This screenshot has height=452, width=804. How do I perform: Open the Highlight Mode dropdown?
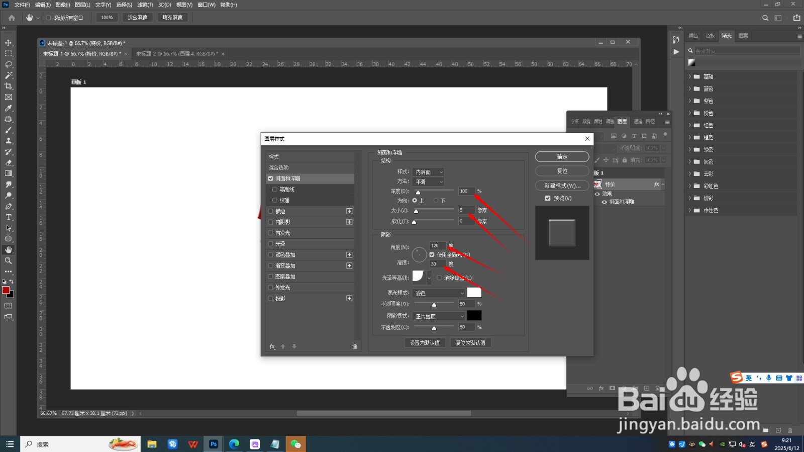439,293
